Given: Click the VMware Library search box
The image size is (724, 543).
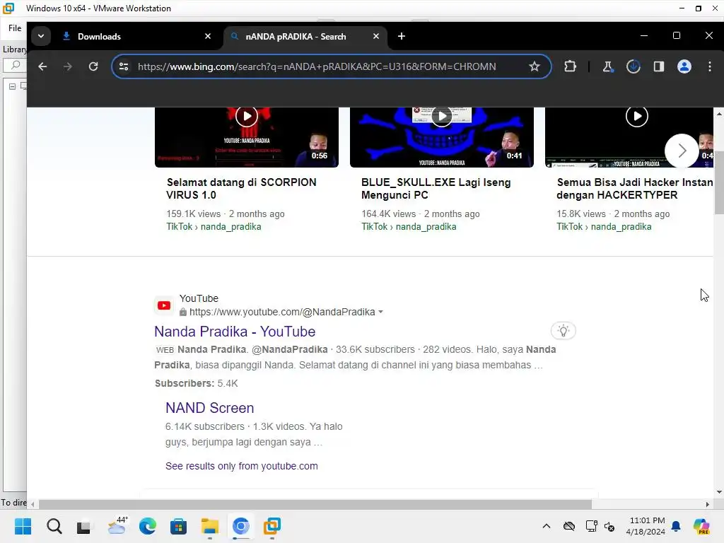Looking at the screenshot, I should click(x=15, y=65).
